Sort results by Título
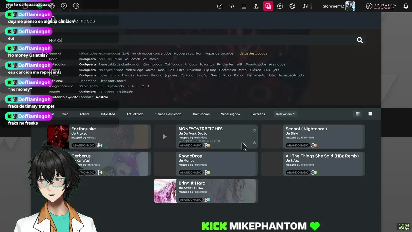The width and height of the screenshot is (412, 232). [x=64, y=114]
